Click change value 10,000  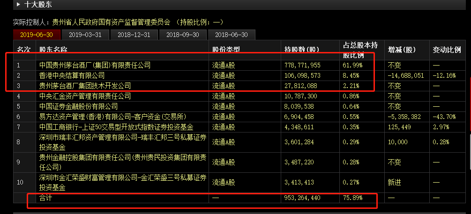click(397, 142)
